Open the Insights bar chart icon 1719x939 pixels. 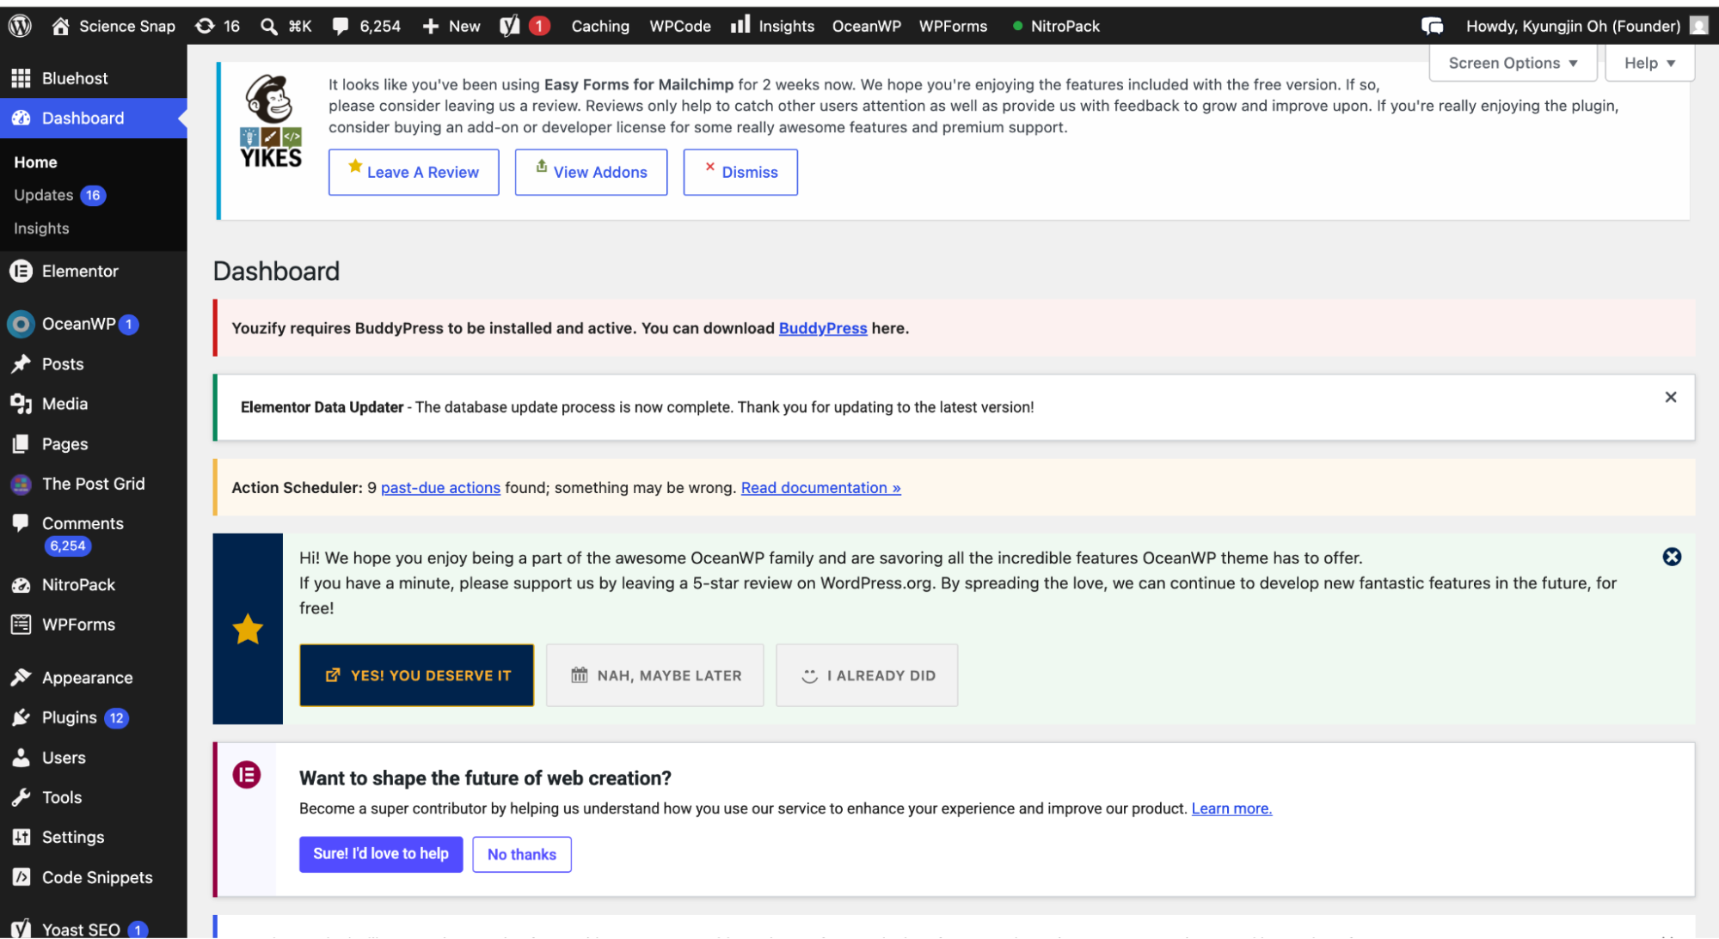pyautogui.click(x=740, y=25)
